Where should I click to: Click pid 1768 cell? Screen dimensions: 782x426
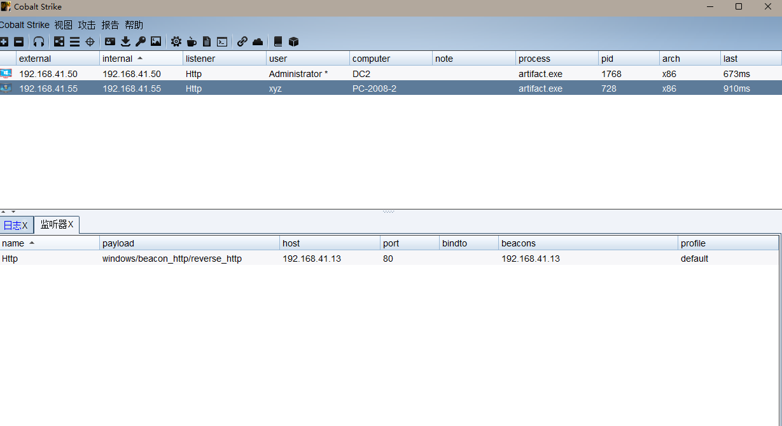(629, 74)
